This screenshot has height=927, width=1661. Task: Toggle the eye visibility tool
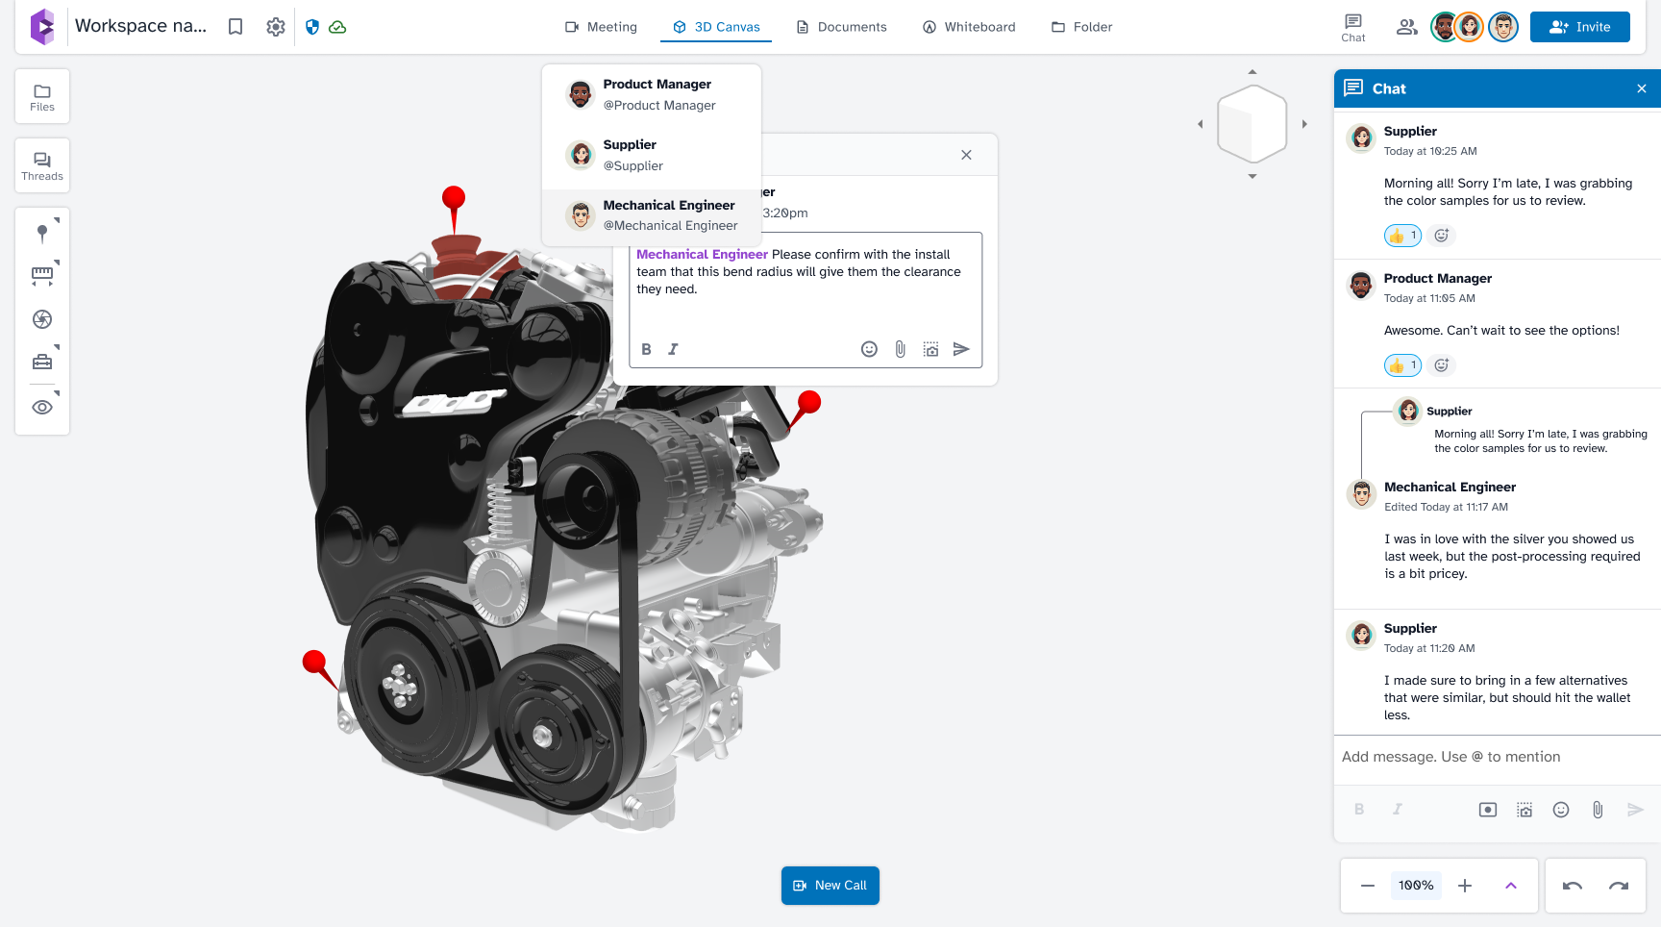click(x=42, y=407)
